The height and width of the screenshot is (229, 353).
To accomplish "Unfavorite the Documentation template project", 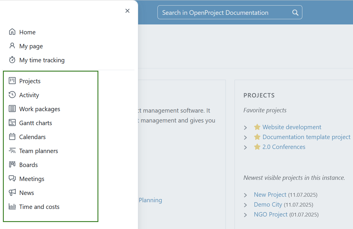I will [x=257, y=137].
